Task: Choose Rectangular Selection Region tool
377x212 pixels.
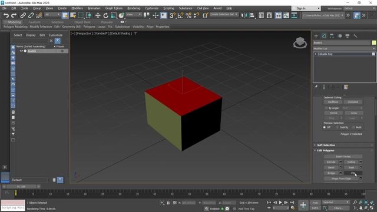Action: [x=81, y=15]
